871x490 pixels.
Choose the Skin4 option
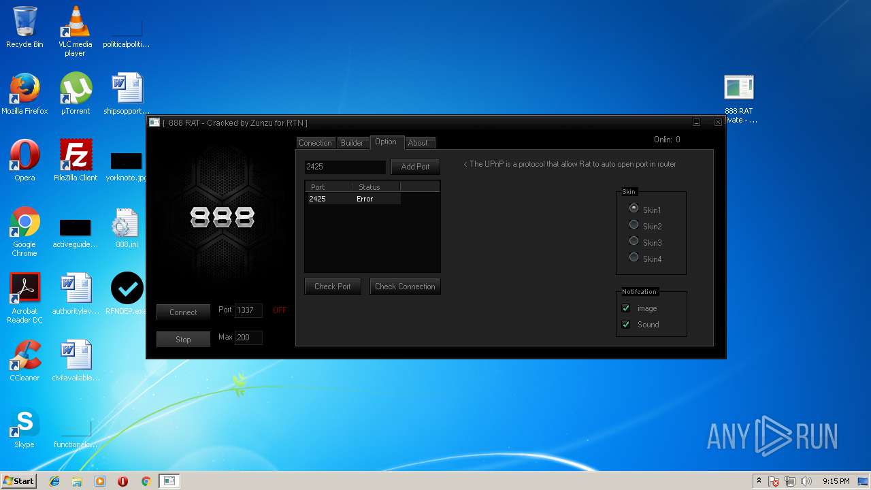pos(634,257)
